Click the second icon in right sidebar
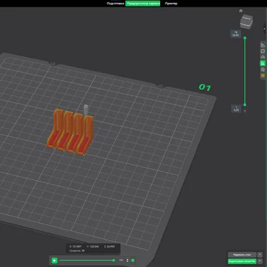The image size is (267, 267). click(263, 51)
